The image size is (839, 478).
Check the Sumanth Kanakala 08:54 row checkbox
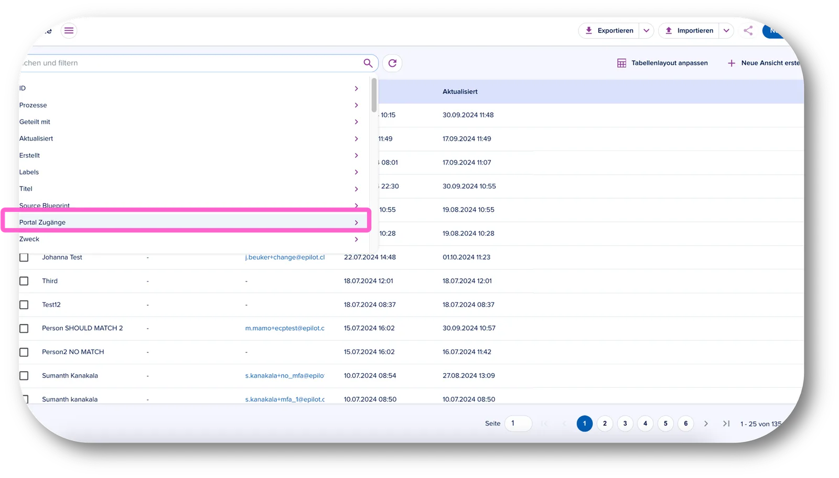(x=24, y=376)
